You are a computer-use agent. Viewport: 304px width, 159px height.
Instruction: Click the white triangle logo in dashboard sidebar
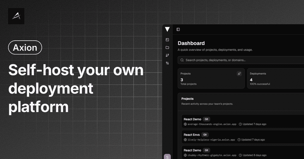167,29
